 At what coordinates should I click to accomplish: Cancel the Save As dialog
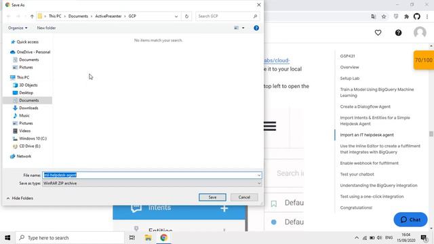[244, 197]
